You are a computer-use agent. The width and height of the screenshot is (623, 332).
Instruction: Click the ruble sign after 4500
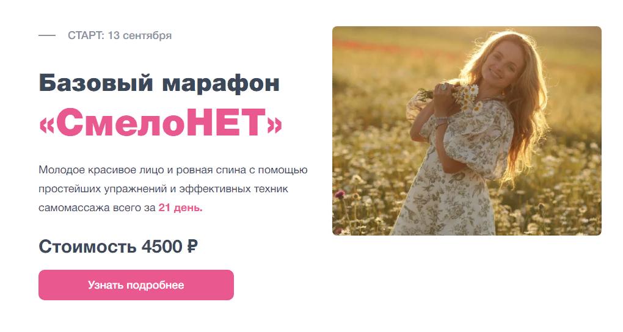pyautogui.click(x=192, y=247)
